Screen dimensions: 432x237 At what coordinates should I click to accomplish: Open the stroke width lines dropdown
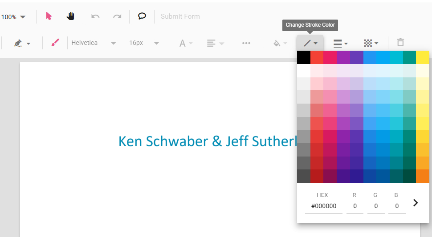point(341,43)
